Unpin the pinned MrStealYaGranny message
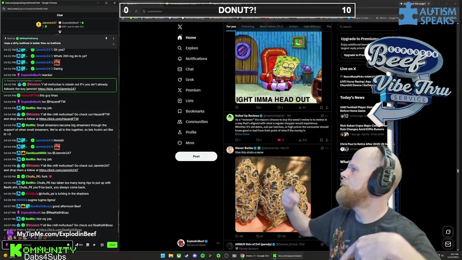 [106, 38]
